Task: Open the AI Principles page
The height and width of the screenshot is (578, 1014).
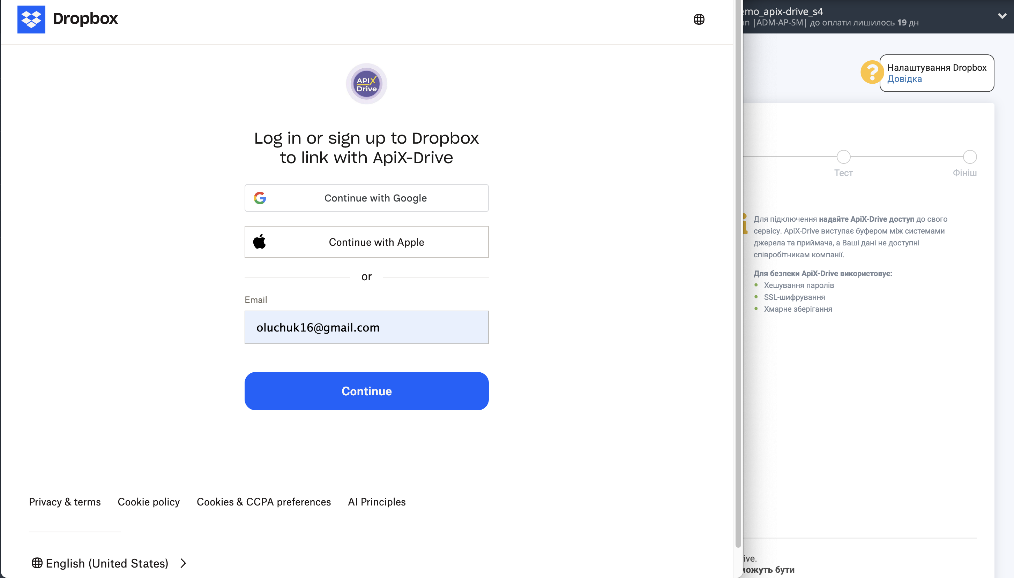Action: (x=376, y=502)
